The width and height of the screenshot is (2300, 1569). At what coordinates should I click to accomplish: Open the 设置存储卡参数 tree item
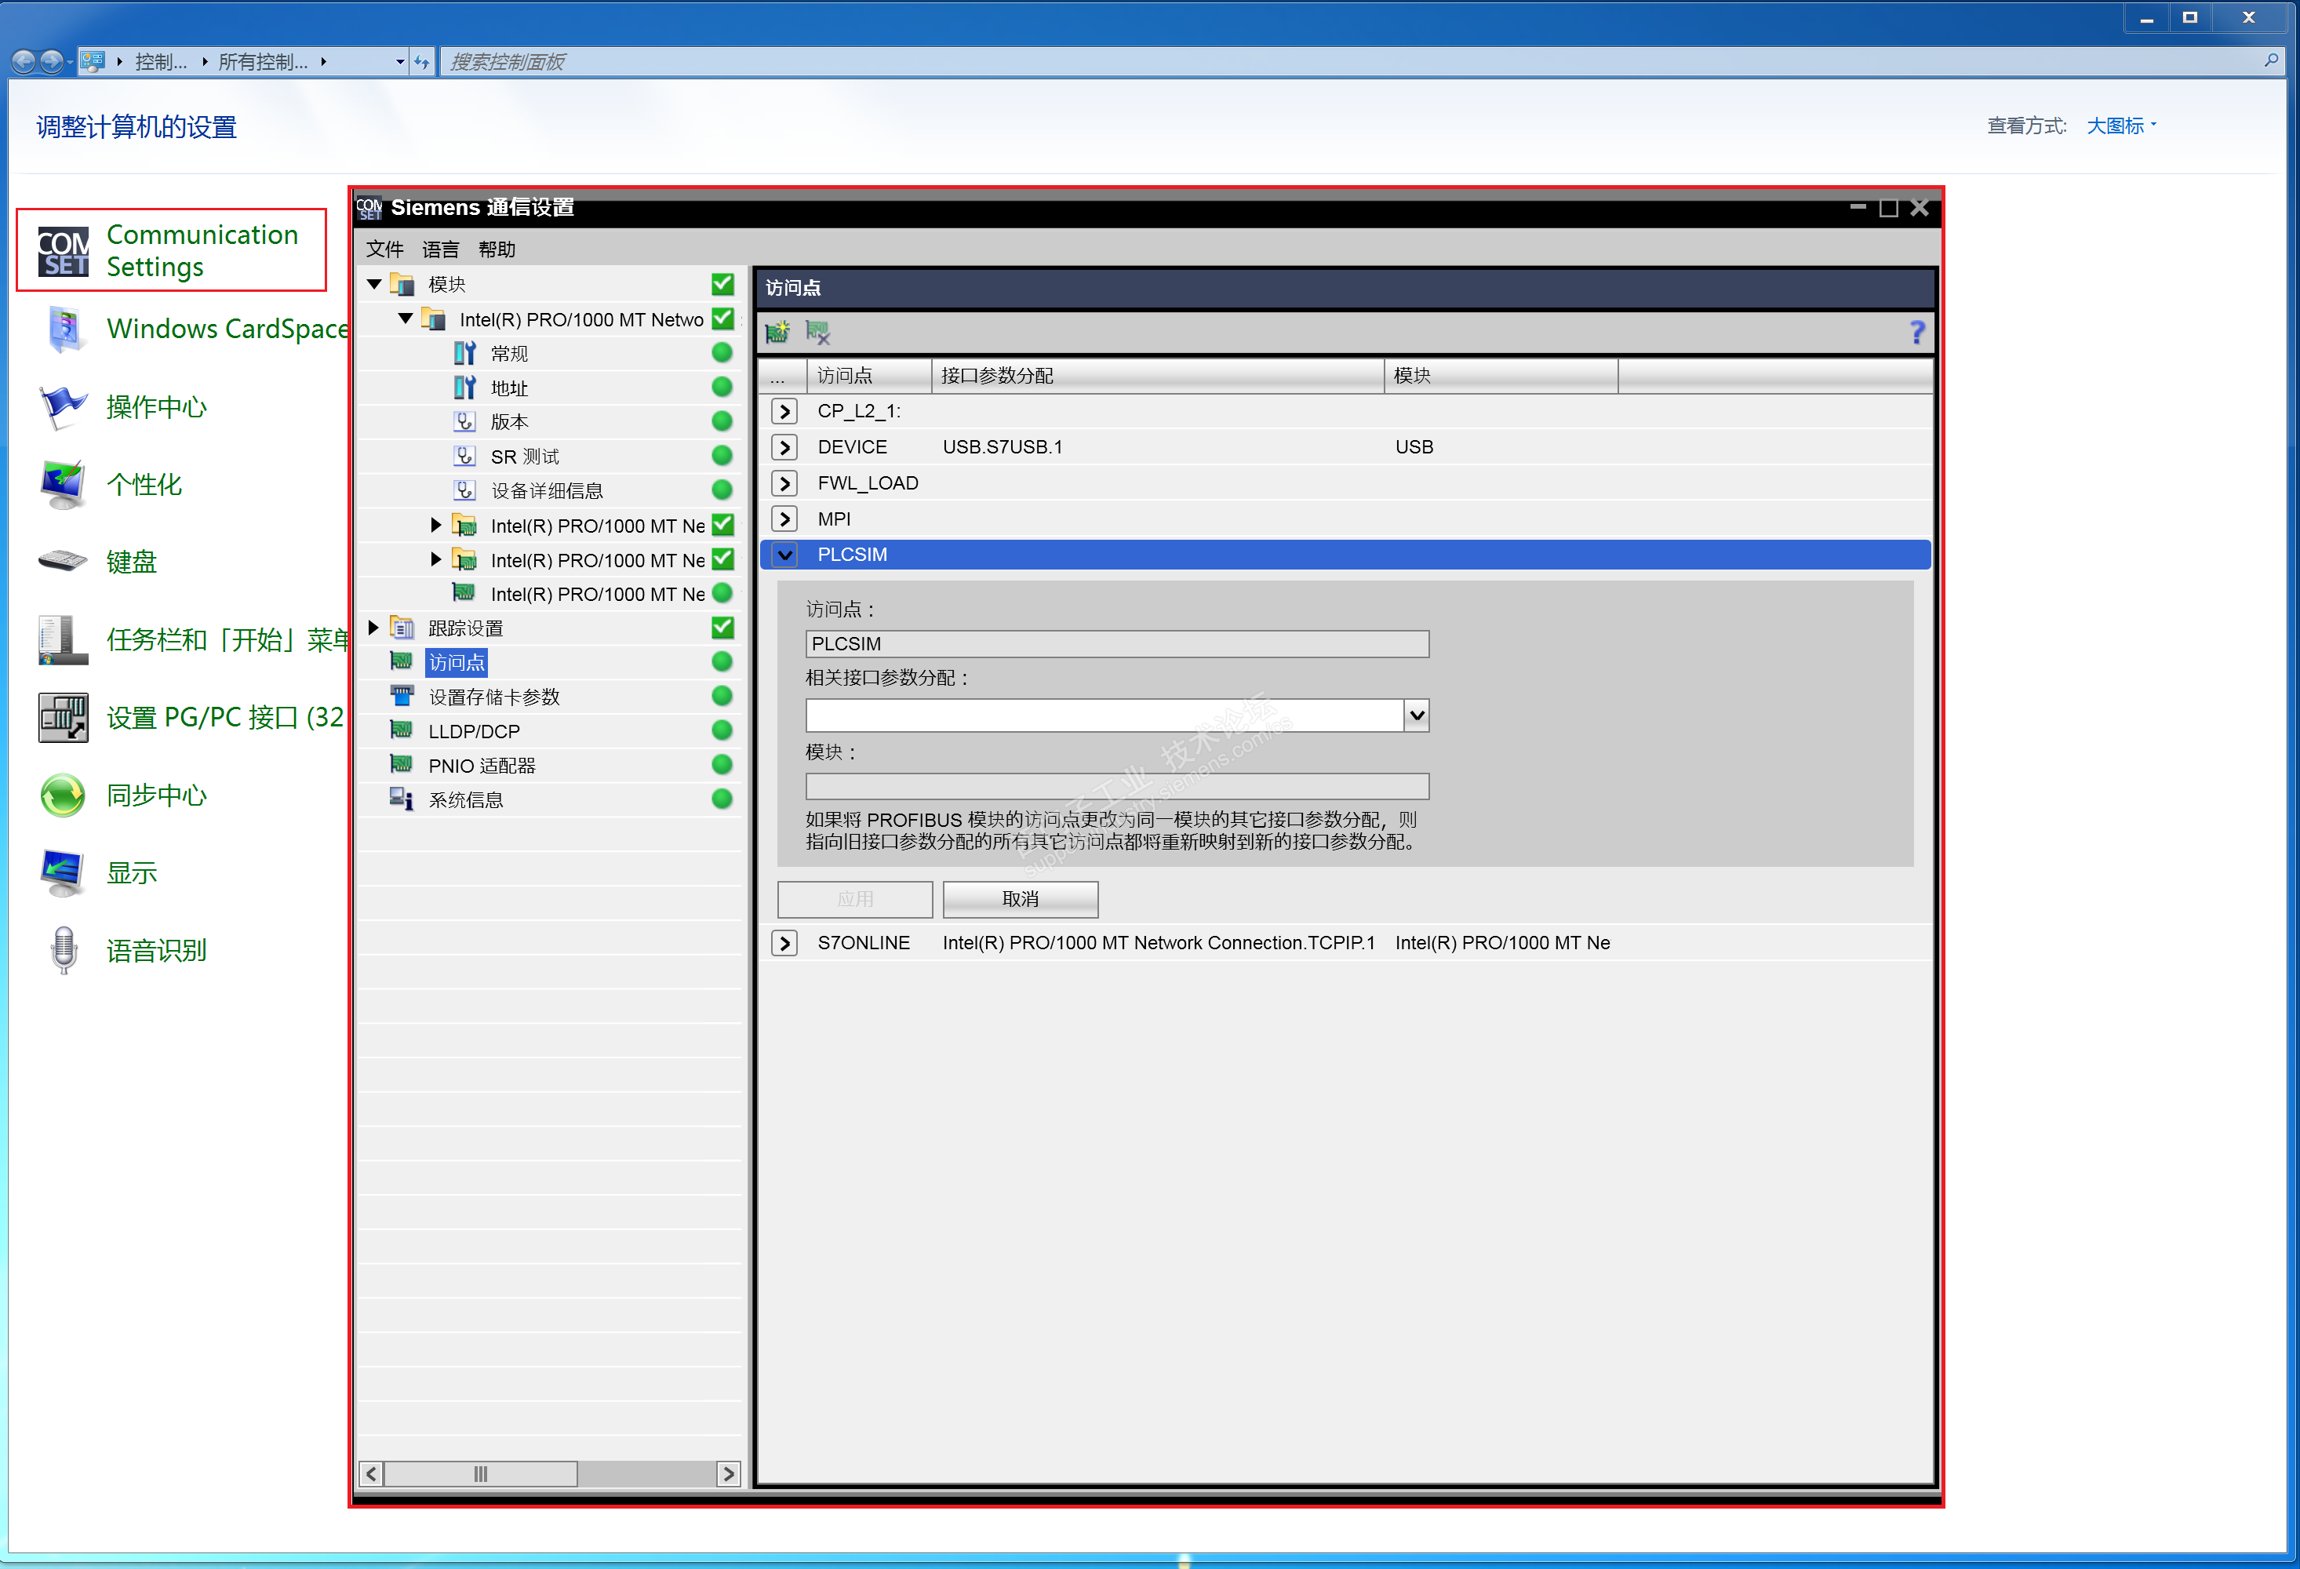tap(493, 697)
